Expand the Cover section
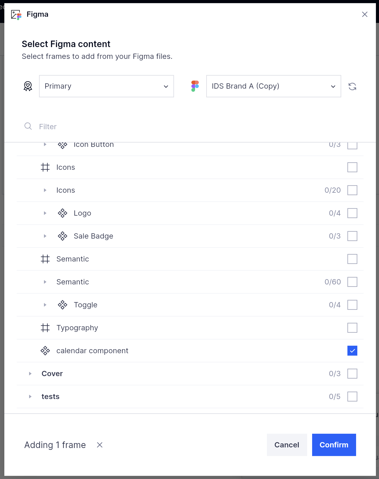Image resolution: width=379 pixels, height=479 pixels. pyautogui.click(x=30, y=373)
